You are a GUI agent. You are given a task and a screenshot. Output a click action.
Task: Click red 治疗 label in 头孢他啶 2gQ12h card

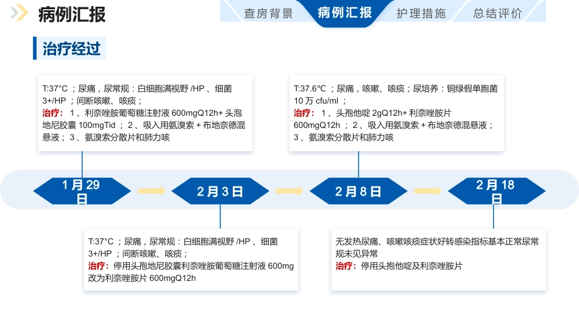[x=304, y=113]
